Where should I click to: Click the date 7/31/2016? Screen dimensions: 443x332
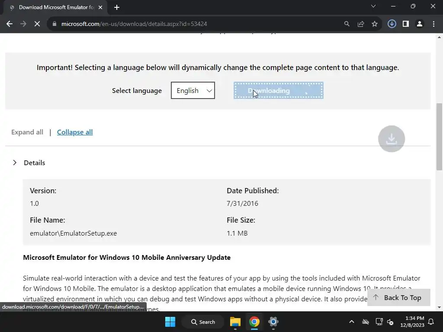coord(242,203)
